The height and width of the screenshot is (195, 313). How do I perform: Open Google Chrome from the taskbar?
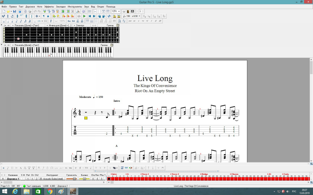[50, 192]
